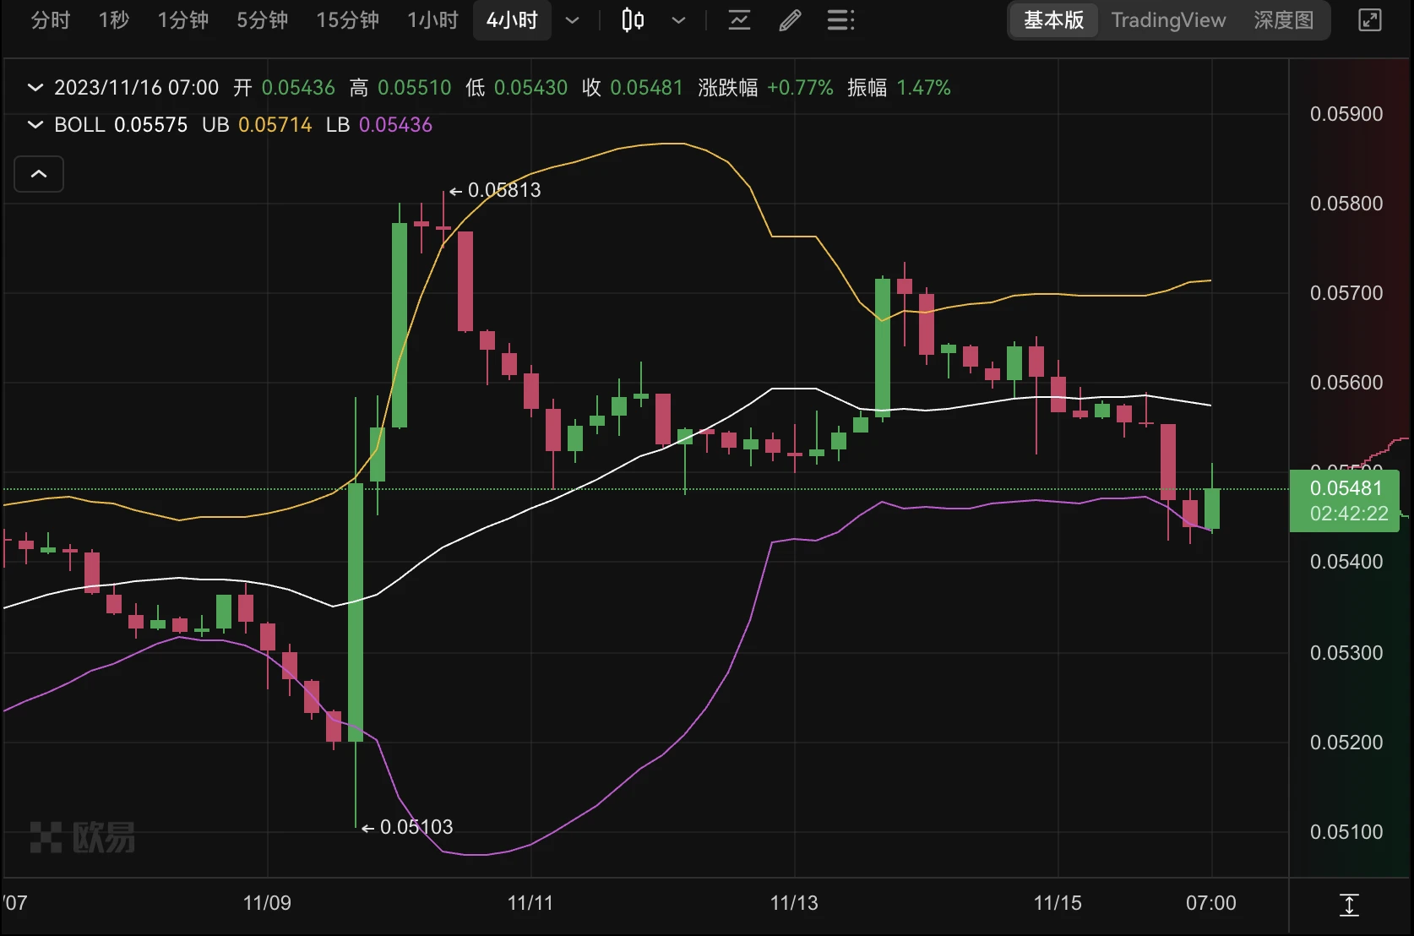
Task: Switch to the TradingView chart tab
Action: (1168, 20)
